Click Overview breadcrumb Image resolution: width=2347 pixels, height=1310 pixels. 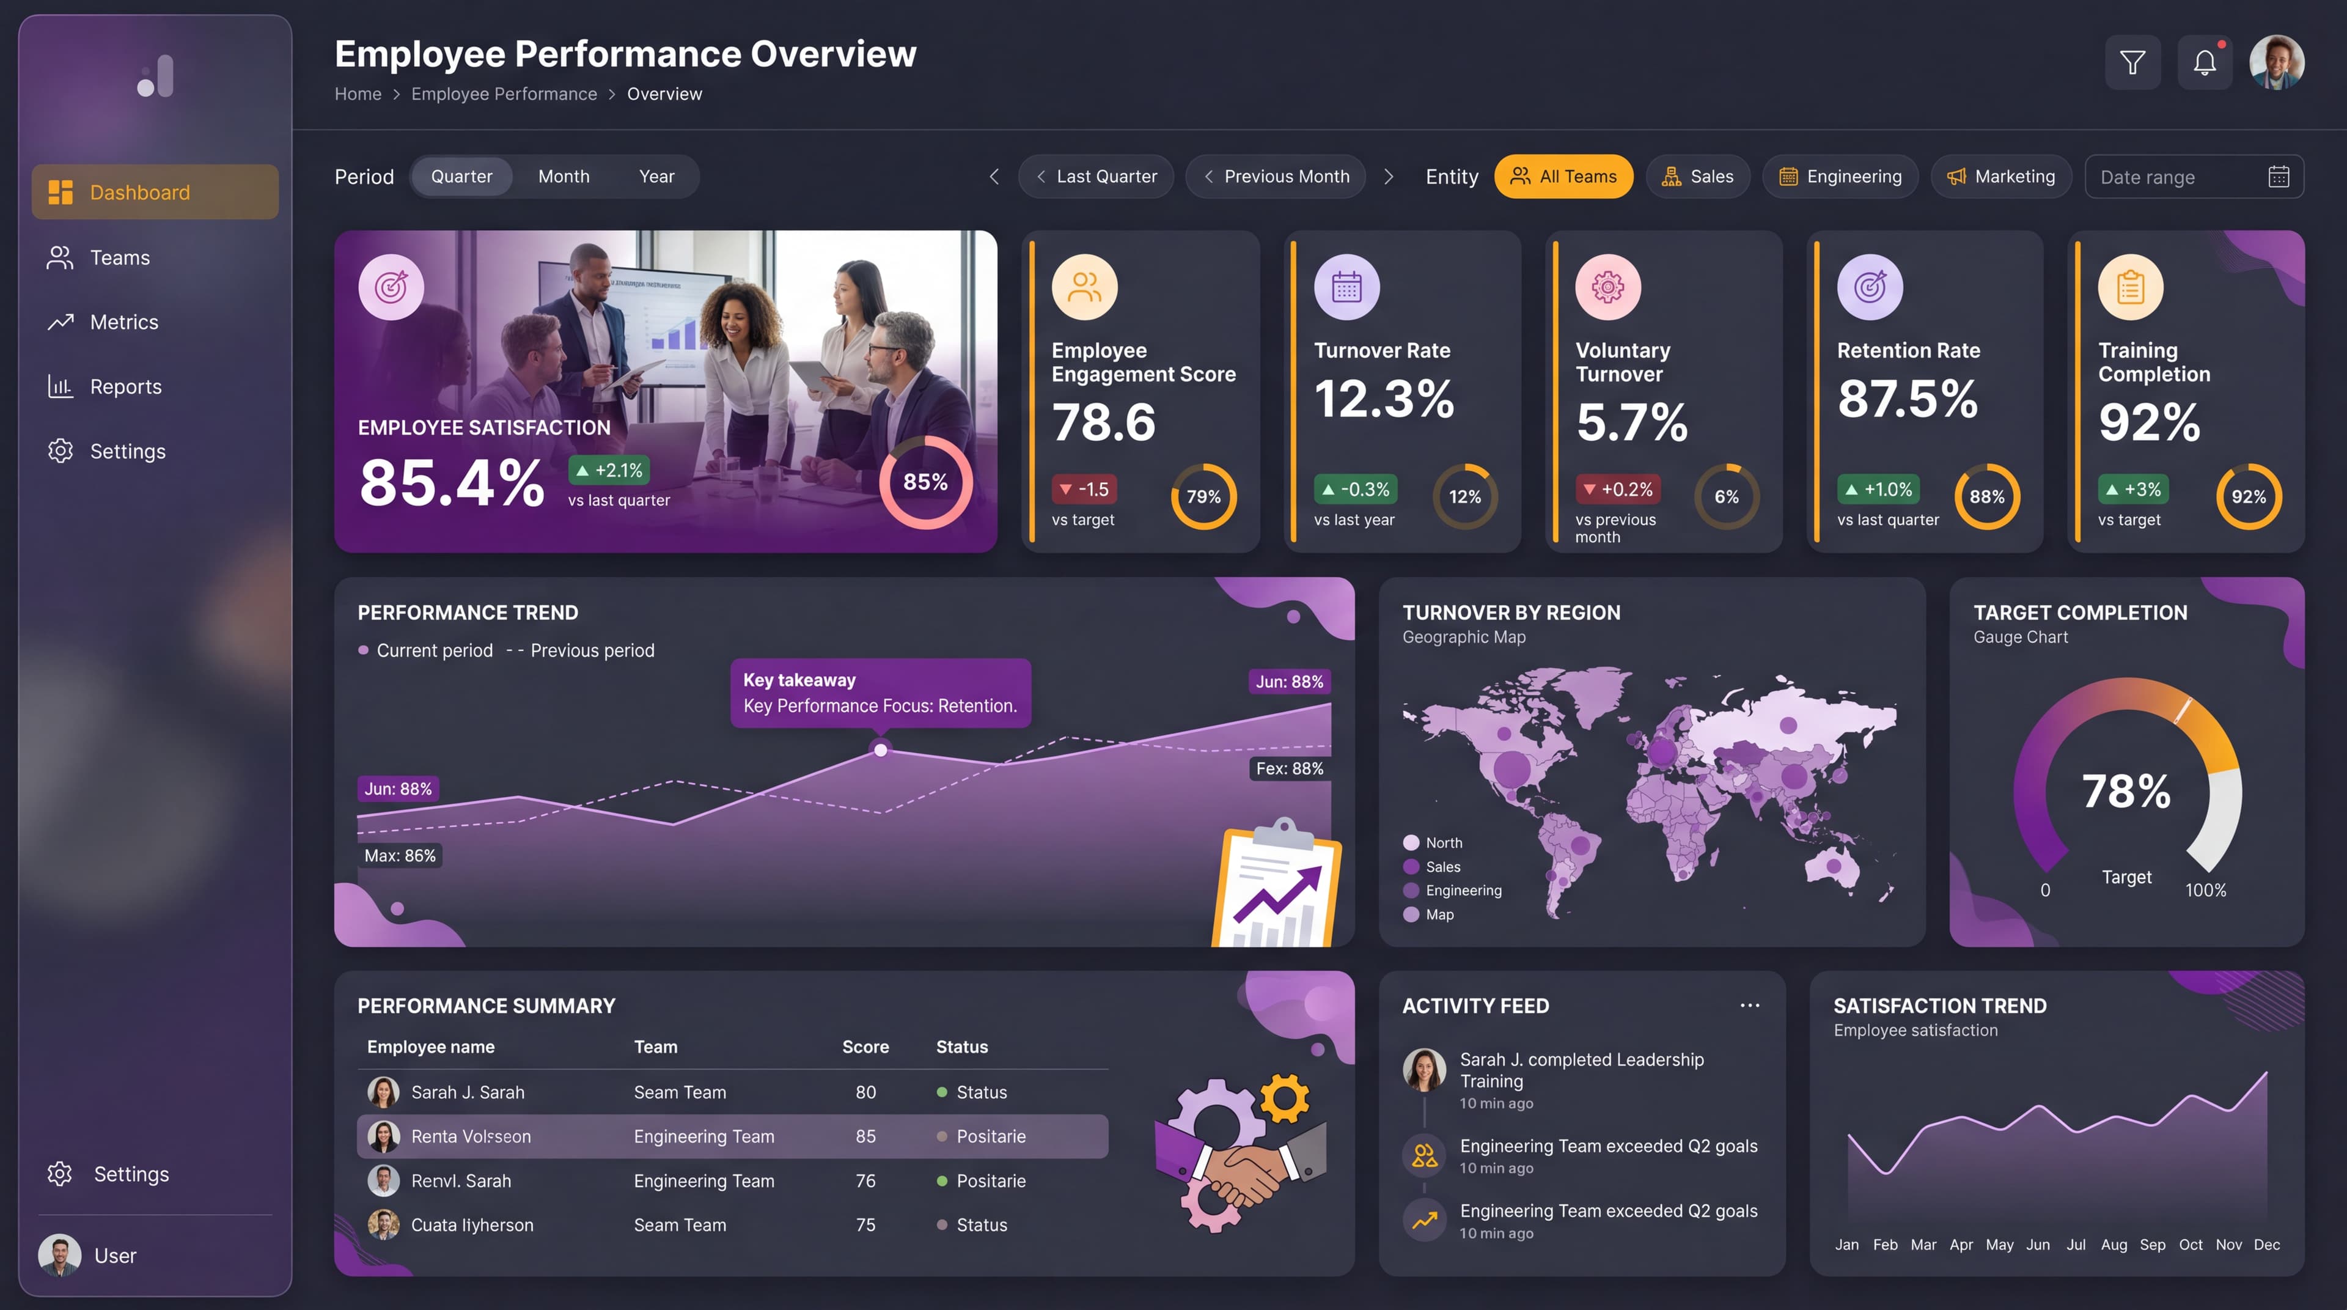click(x=664, y=94)
